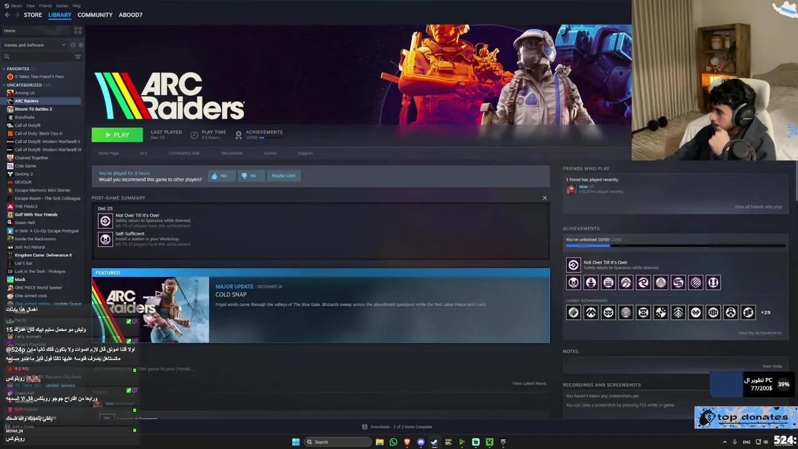
Task: Click the New Note button
Action: (772, 366)
